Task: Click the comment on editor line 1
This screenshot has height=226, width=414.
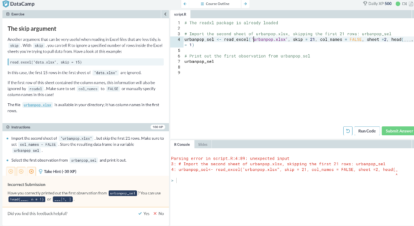Action: [x=231, y=23]
